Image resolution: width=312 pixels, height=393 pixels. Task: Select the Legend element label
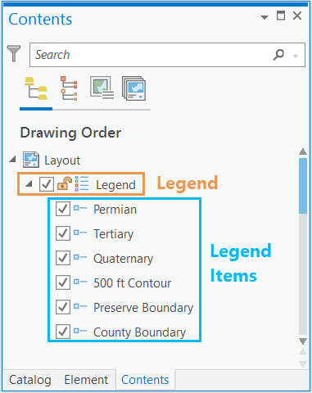coord(115,185)
